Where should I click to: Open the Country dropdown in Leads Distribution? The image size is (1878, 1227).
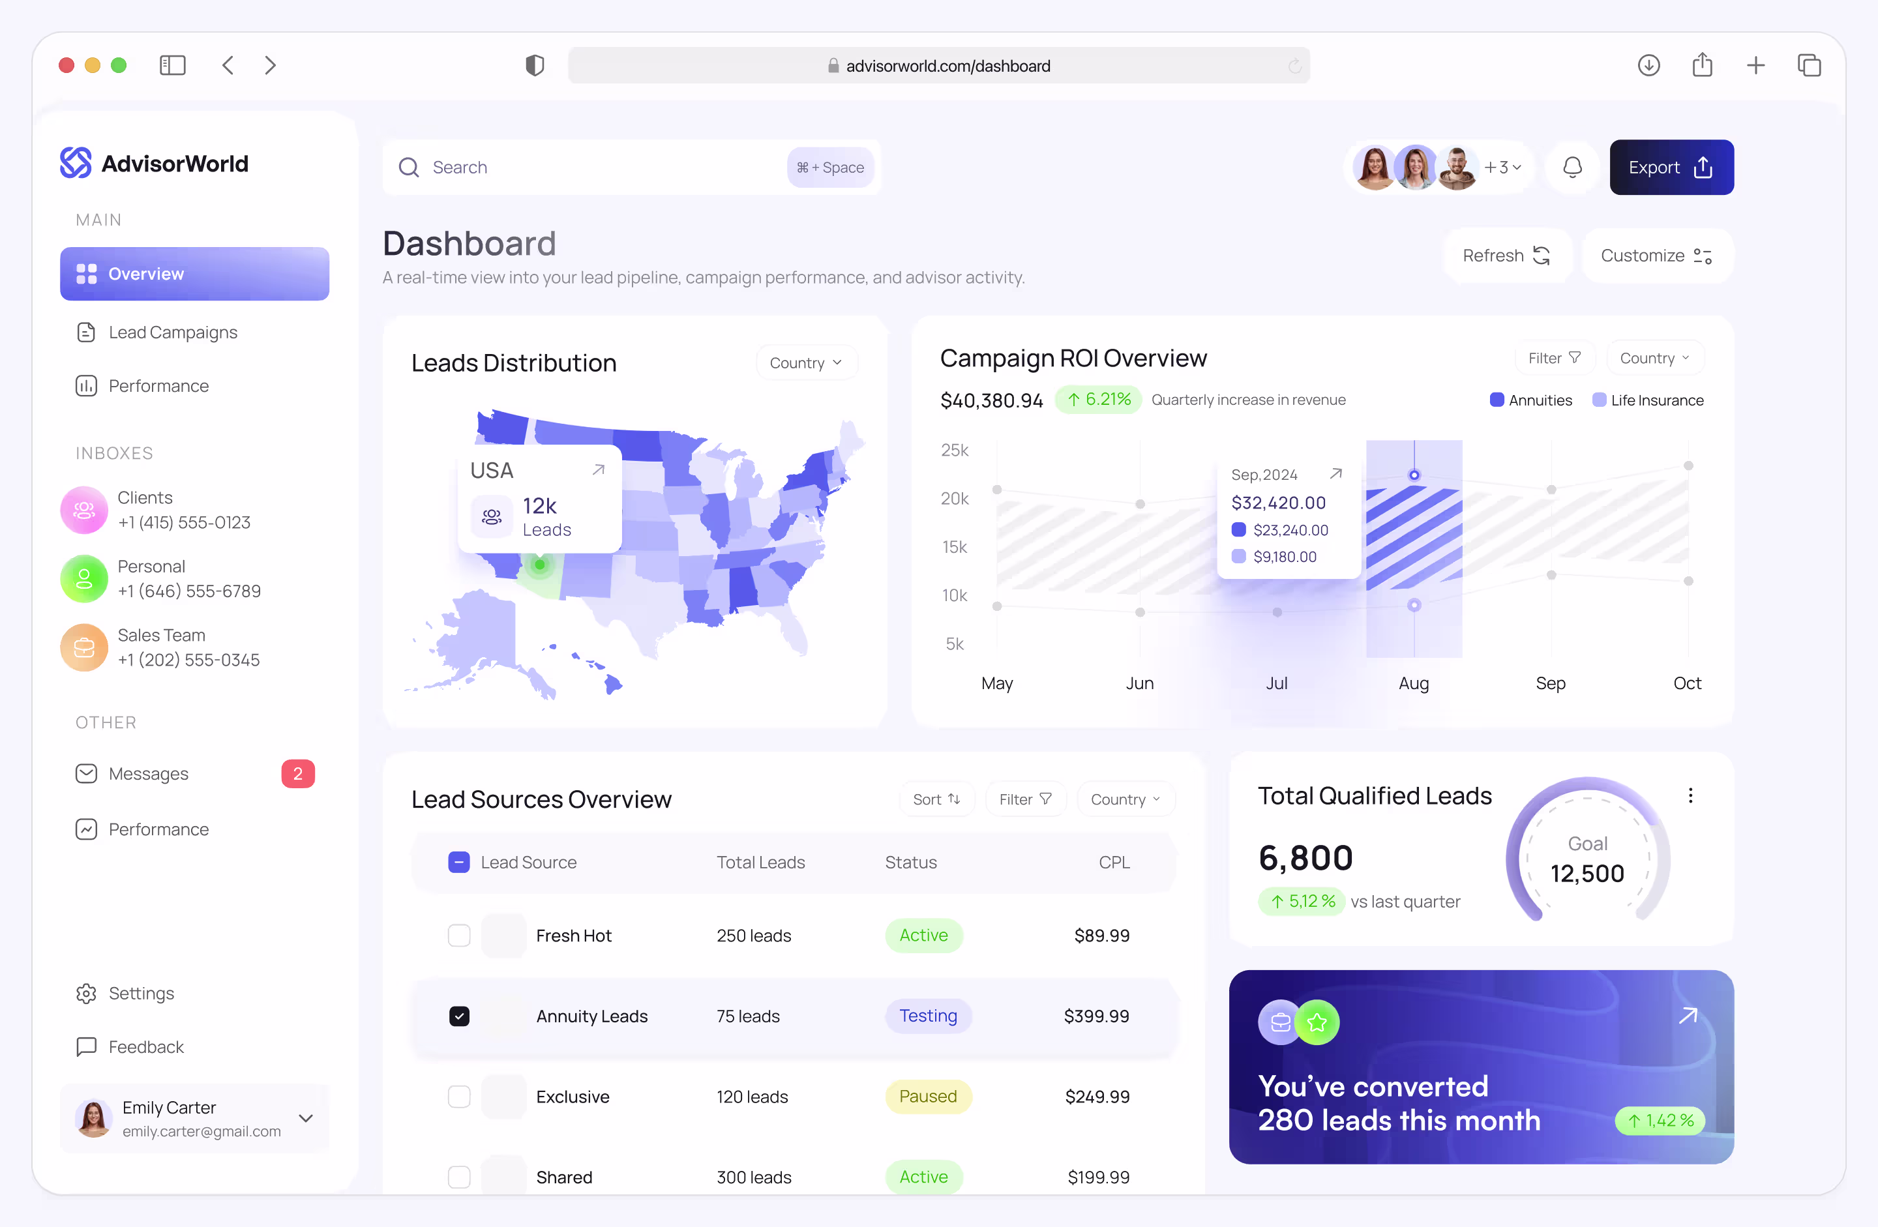click(807, 362)
